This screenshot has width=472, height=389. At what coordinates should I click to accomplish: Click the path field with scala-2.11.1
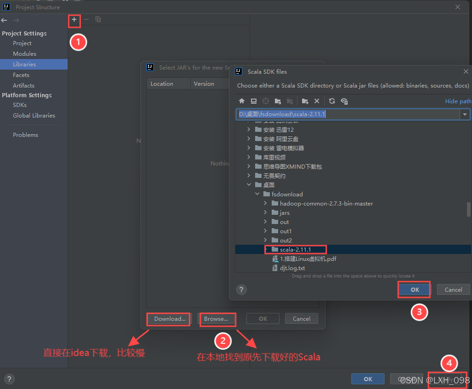tap(348, 114)
